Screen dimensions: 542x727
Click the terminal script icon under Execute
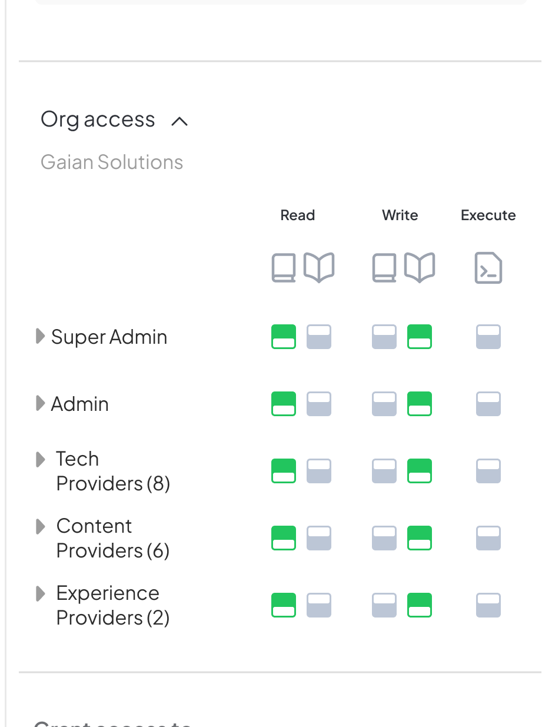[x=488, y=268]
